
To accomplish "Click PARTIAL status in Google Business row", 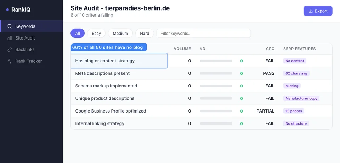I will pos(265,111).
